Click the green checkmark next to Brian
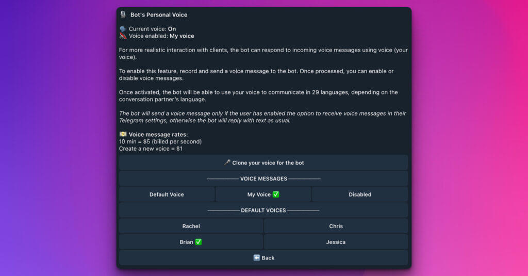Viewport: 528px width, 276px height. (x=199, y=242)
